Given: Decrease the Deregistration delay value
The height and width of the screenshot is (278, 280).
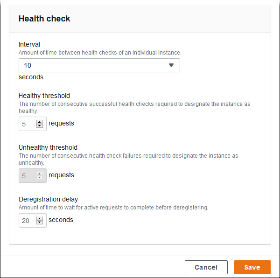Looking at the screenshot, I should [40, 222].
